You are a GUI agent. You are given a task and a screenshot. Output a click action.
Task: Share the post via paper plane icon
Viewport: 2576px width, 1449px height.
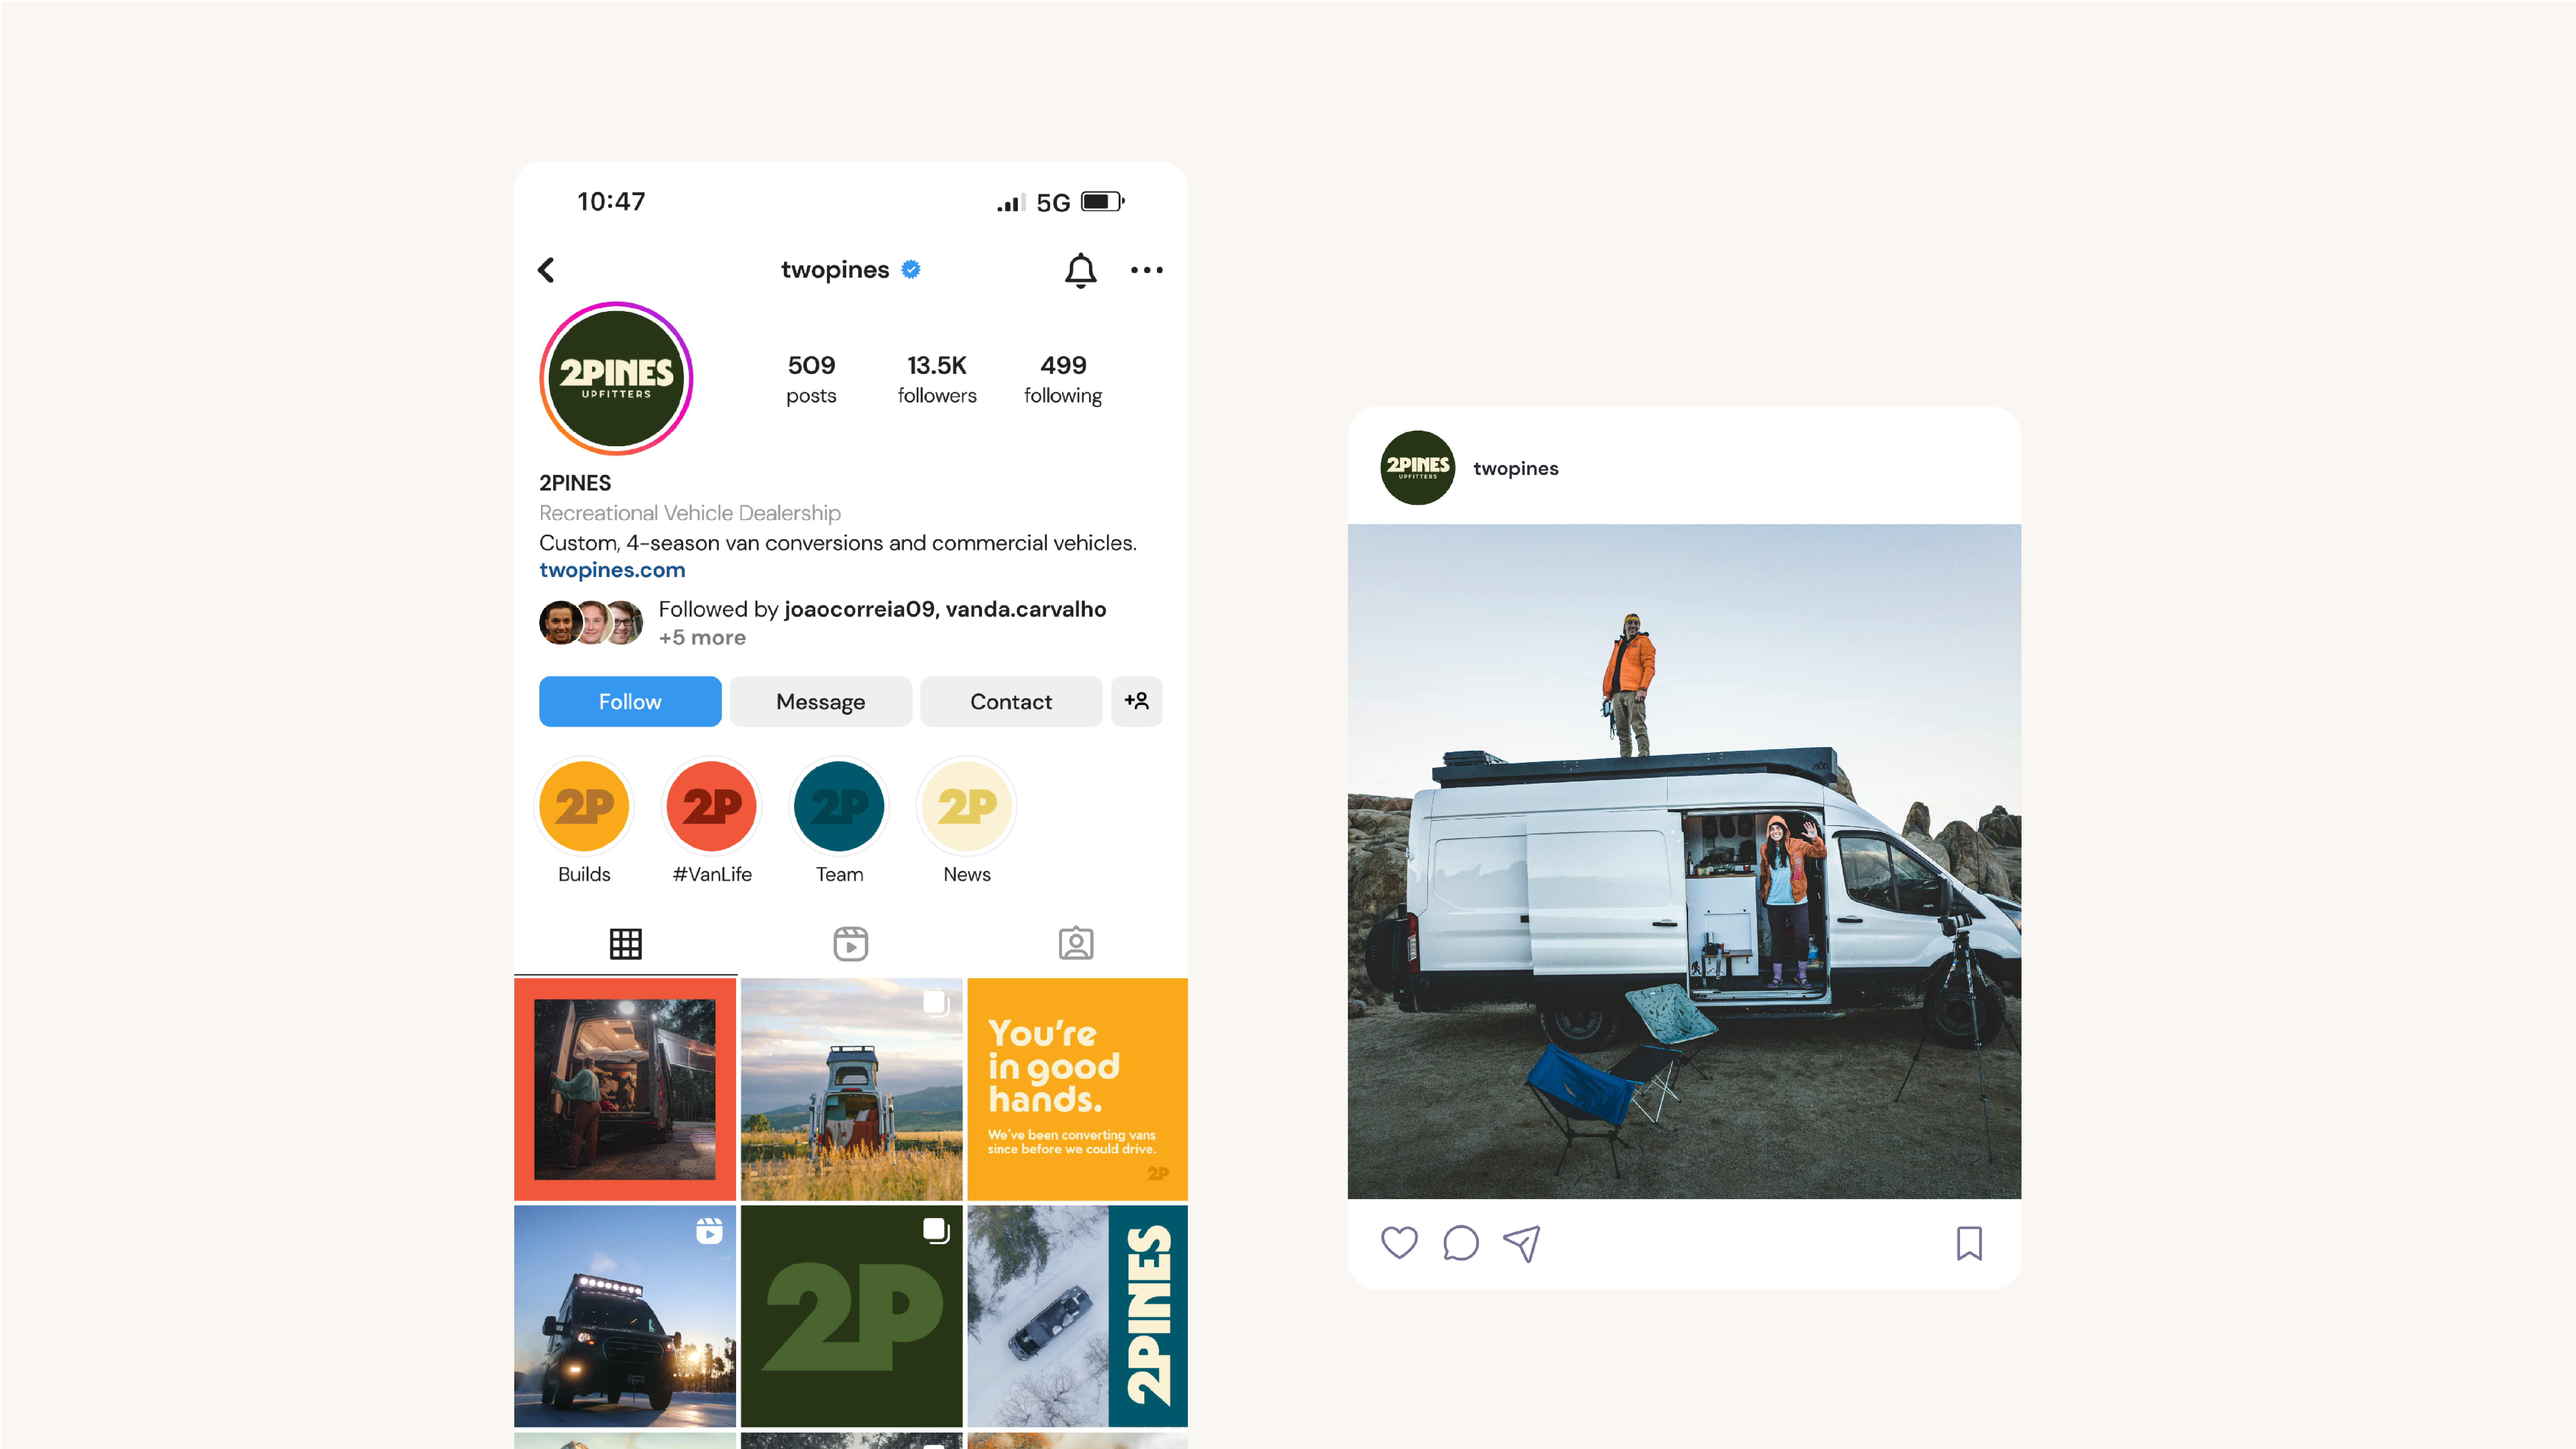(1522, 1243)
